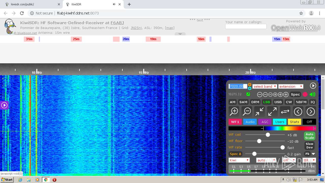This screenshot has height=183, width=325.
Task: Open the off dropdown in panel
Action: click(x=289, y=160)
